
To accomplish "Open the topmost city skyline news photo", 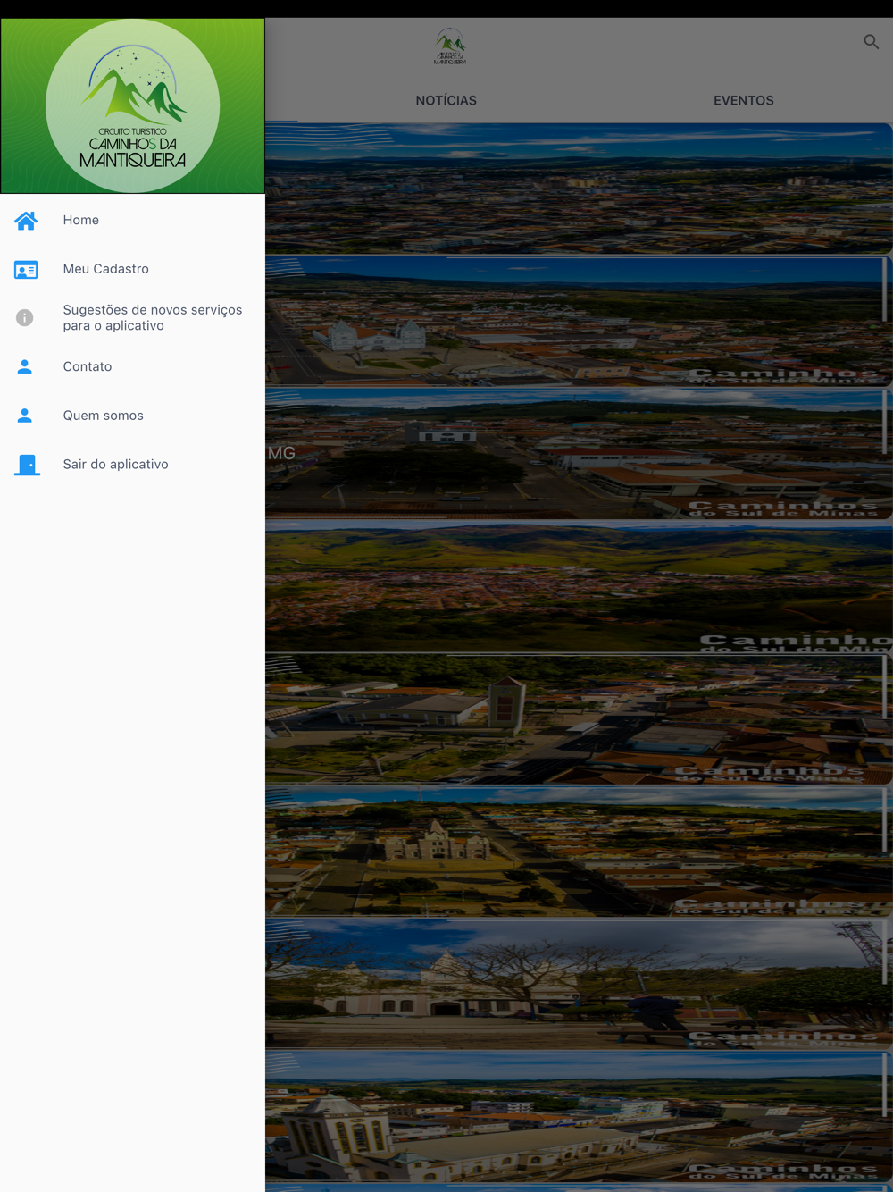I will pyautogui.click(x=578, y=189).
